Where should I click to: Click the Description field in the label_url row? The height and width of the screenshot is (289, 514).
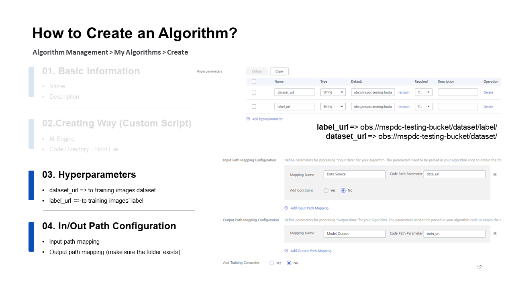[x=458, y=107]
